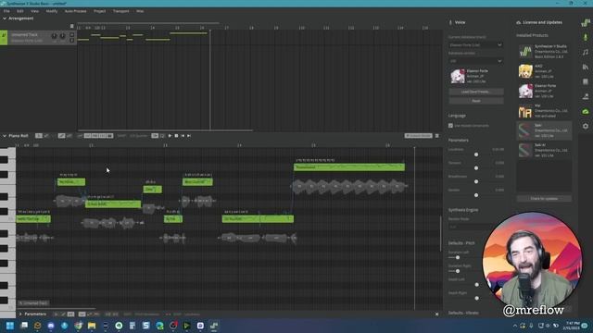Open the Settings gear sidebar icon
The image size is (593, 333).
pyautogui.click(x=586, y=126)
